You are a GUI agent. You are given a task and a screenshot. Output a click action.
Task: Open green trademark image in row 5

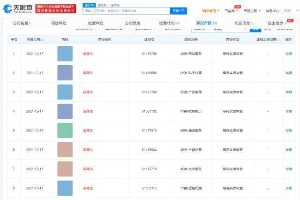click(x=65, y=131)
